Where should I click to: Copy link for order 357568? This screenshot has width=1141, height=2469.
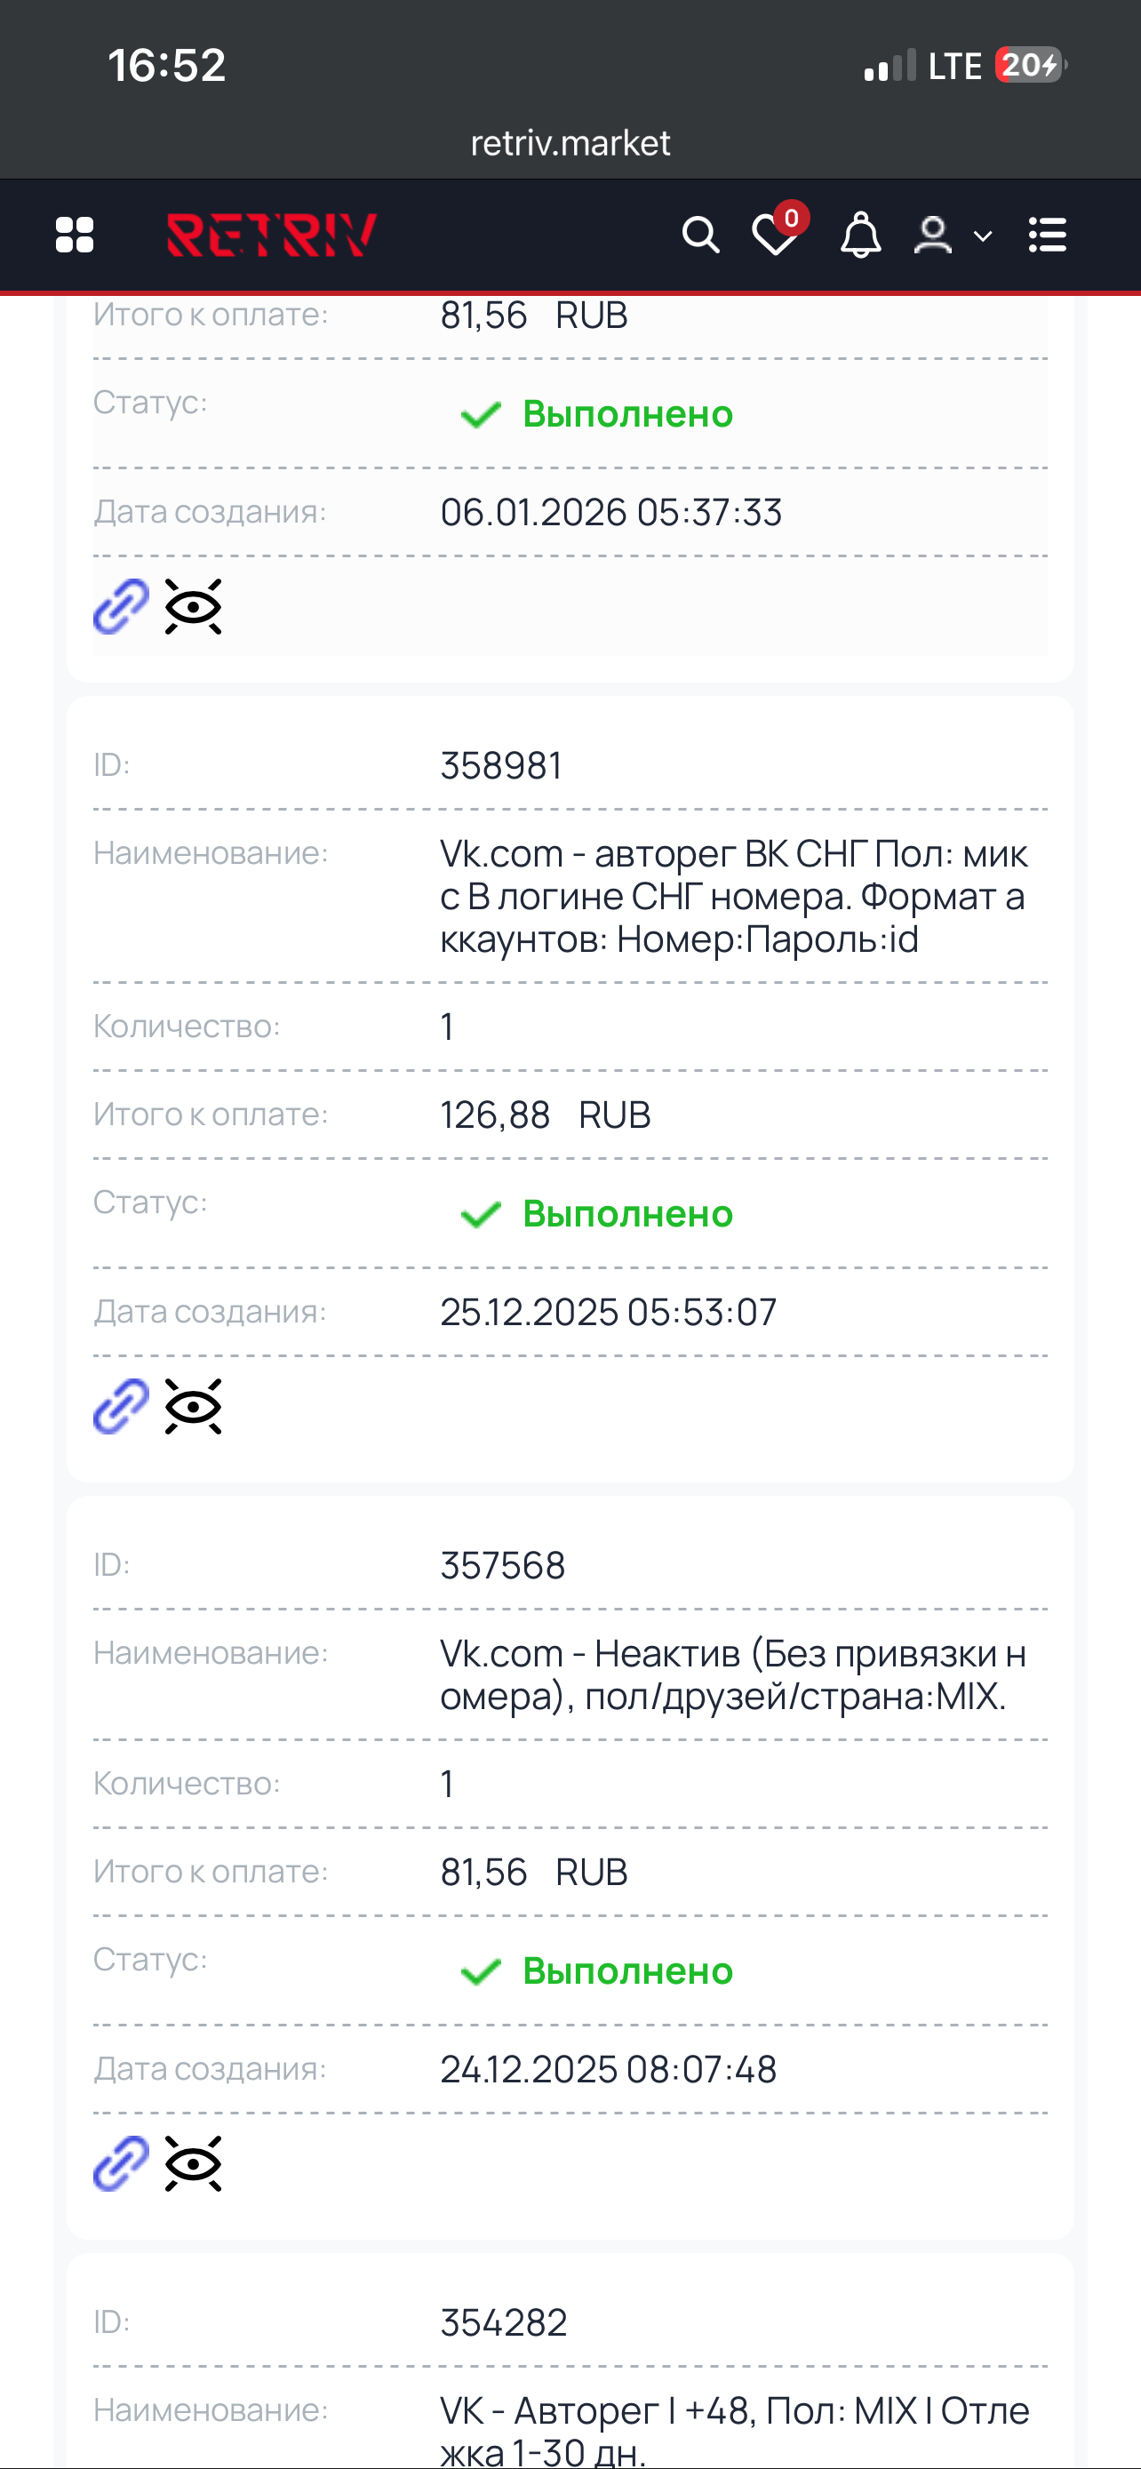pos(121,2163)
